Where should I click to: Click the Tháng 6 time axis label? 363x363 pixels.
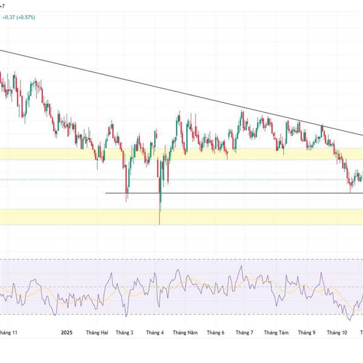click(215, 333)
